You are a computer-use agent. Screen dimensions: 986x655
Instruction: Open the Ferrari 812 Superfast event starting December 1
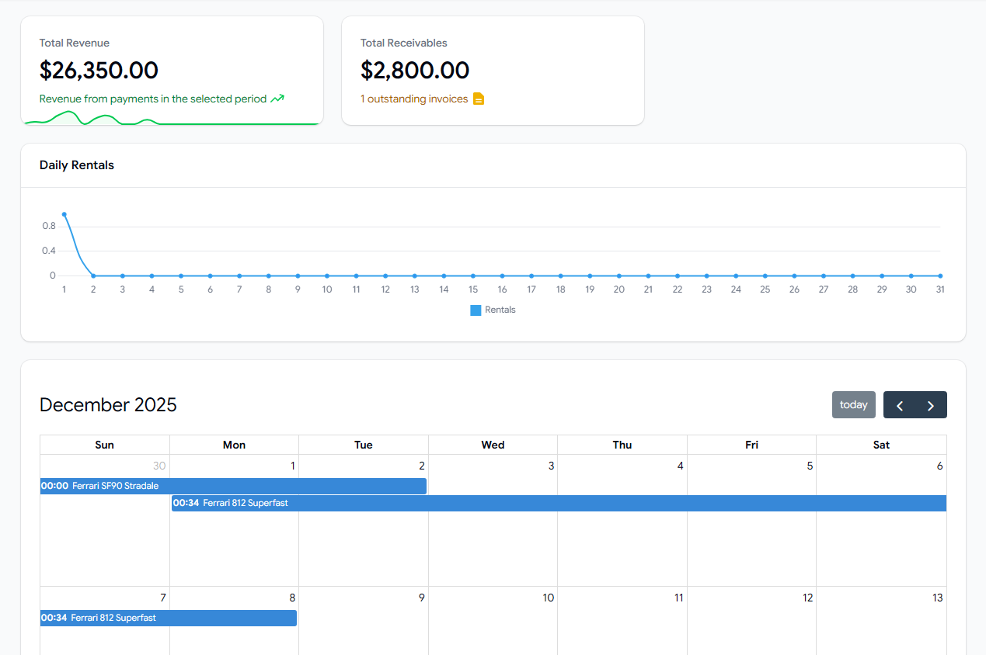pyautogui.click(x=544, y=503)
